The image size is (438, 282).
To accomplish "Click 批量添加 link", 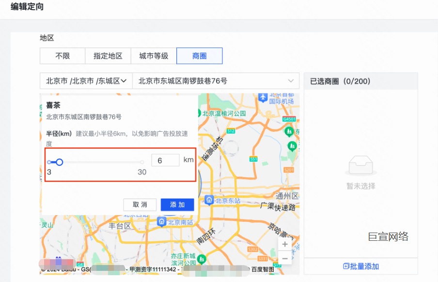I will pos(361,266).
